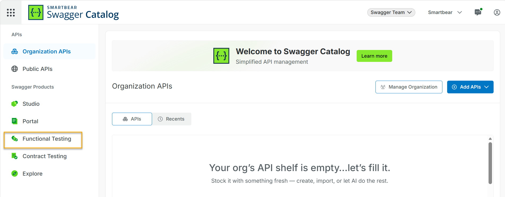Viewport: 505px width, 197px height.
Task: Click the scrollbar up arrow
Action: pyautogui.click(x=490, y=139)
